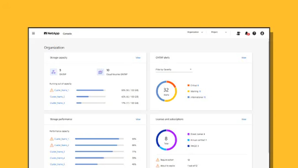Open the agents icon in the header
Image resolution: width=298 pixels, height=168 pixels.
[238, 33]
